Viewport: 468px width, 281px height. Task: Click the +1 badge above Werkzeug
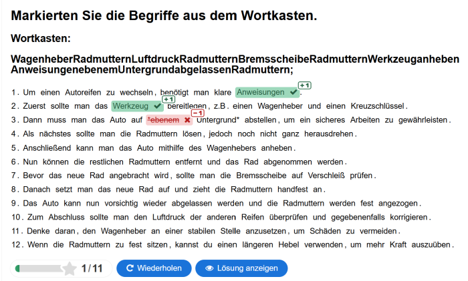click(168, 99)
